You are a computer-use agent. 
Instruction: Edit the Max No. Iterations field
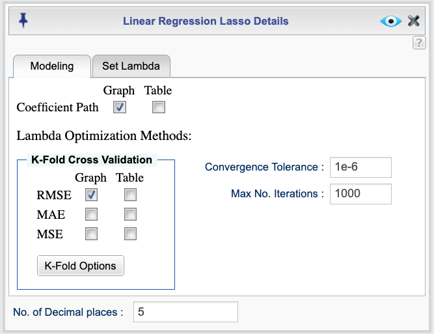[x=360, y=194]
